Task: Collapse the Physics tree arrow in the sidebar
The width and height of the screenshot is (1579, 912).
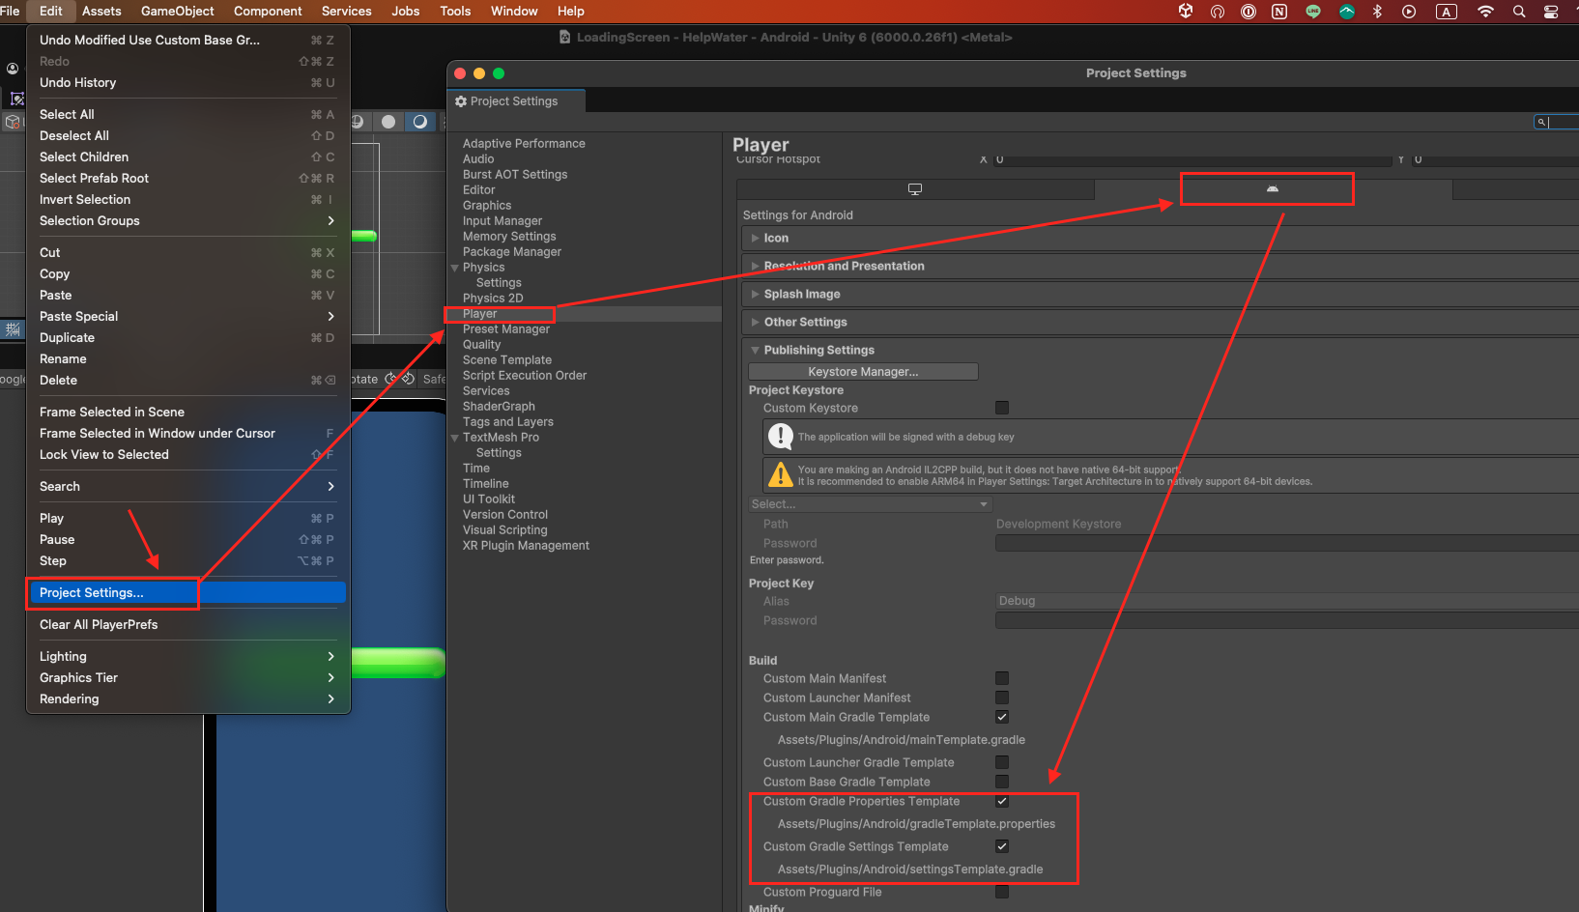Action: coord(455,268)
